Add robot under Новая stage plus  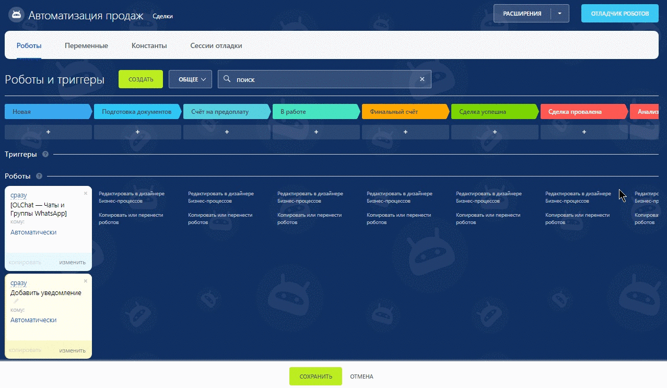[x=49, y=132]
